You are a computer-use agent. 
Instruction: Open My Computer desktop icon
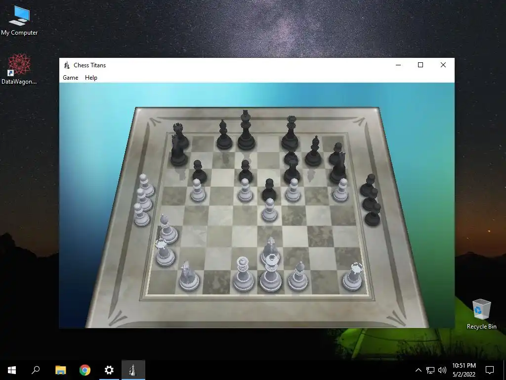pyautogui.click(x=19, y=20)
